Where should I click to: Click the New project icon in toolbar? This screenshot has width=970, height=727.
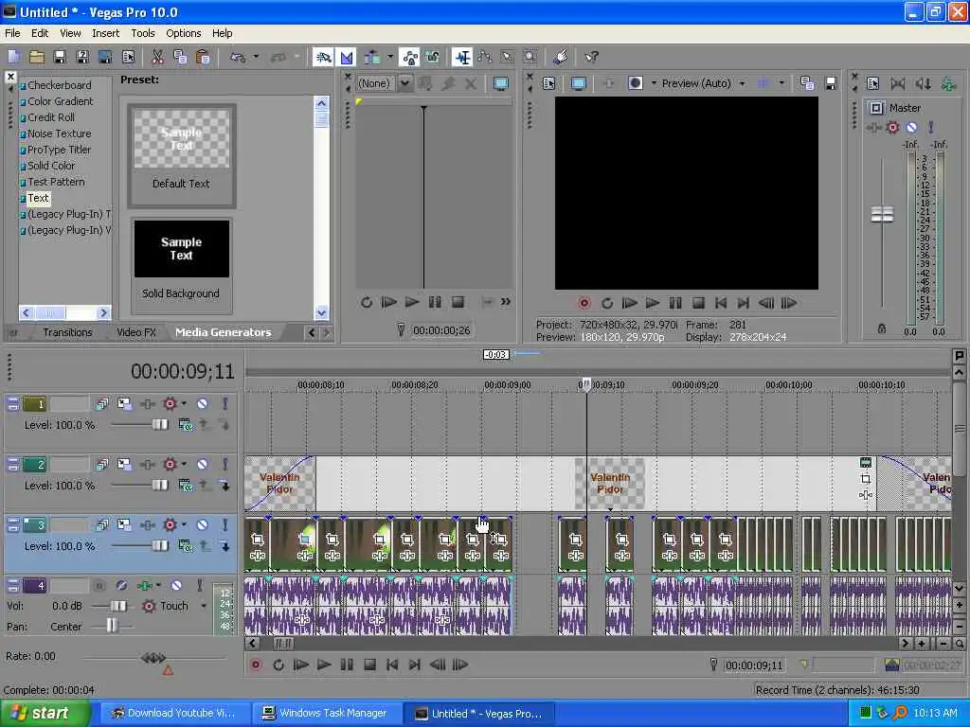pyautogui.click(x=14, y=58)
